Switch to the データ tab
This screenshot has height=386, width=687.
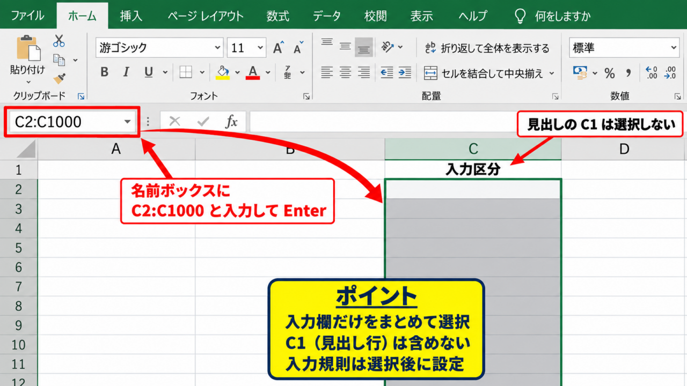click(x=327, y=16)
